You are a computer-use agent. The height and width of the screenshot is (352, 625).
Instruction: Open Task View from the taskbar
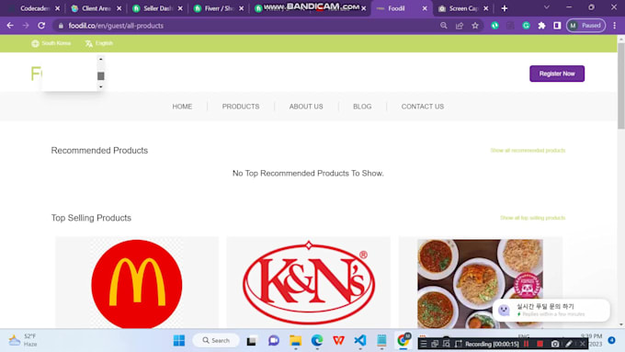click(x=252, y=341)
